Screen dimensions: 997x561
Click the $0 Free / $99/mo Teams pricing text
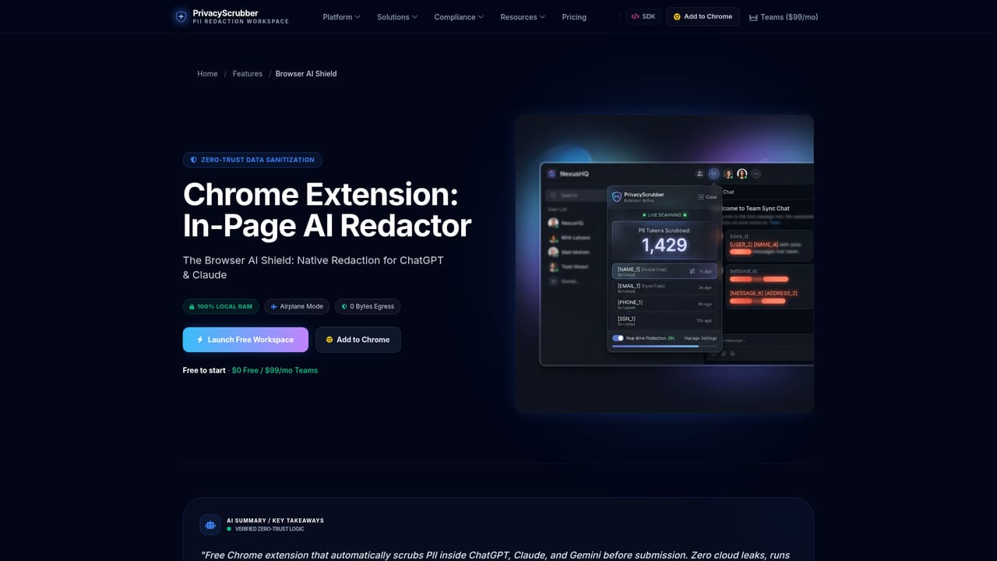[x=275, y=371]
